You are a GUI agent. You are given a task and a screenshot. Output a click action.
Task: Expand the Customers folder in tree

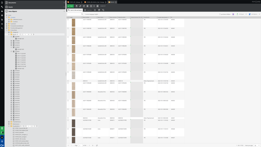click(7, 24)
